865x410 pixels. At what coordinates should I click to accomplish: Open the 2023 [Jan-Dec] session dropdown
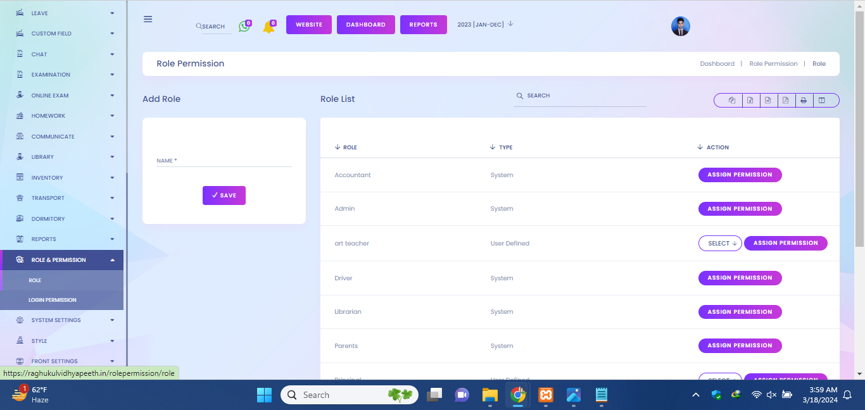click(x=485, y=24)
